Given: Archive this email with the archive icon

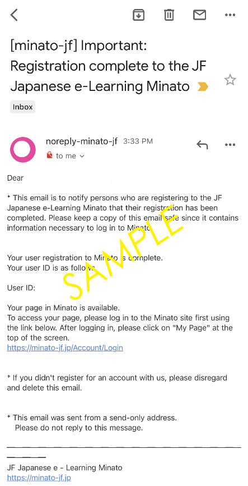Looking at the screenshot, I should point(138,15).
